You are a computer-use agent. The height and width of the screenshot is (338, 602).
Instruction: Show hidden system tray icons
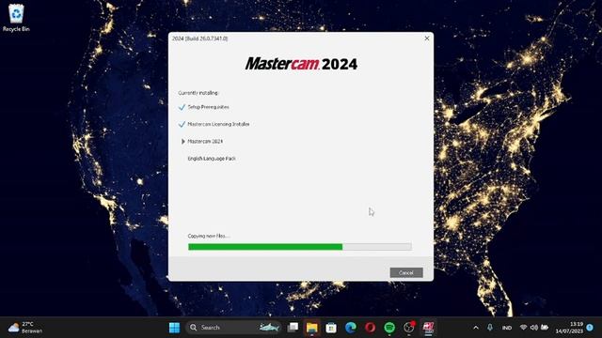476,328
